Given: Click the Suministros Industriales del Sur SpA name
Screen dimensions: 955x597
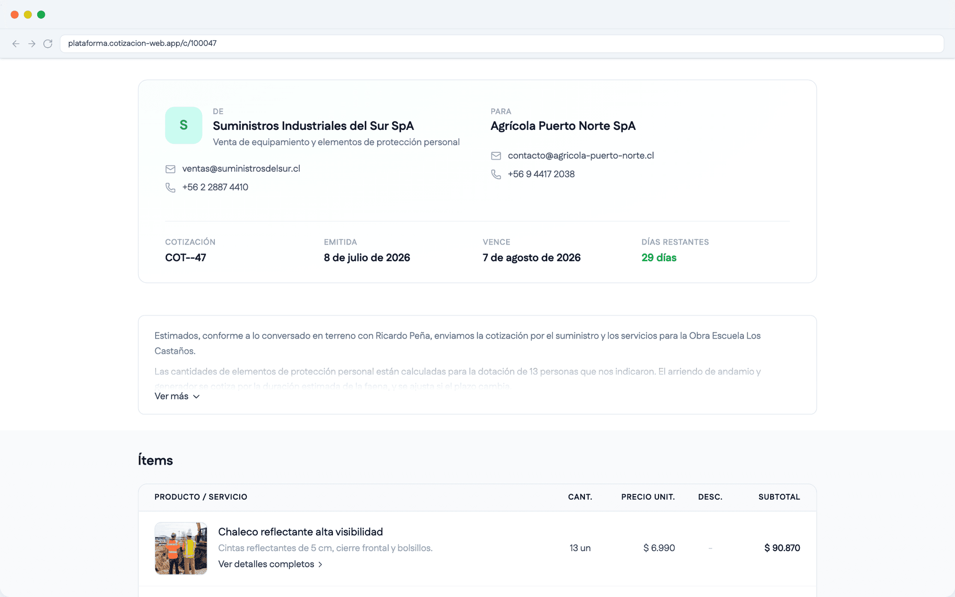Looking at the screenshot, I should (x=313, y=126).
